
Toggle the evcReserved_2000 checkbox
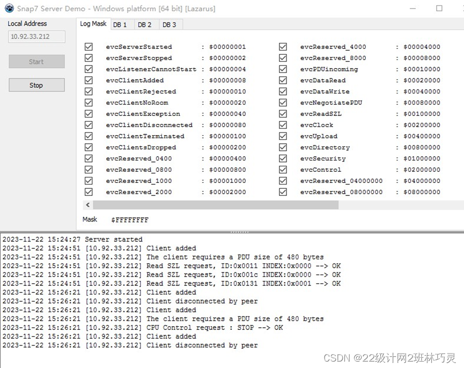click(x=89, y=192)
